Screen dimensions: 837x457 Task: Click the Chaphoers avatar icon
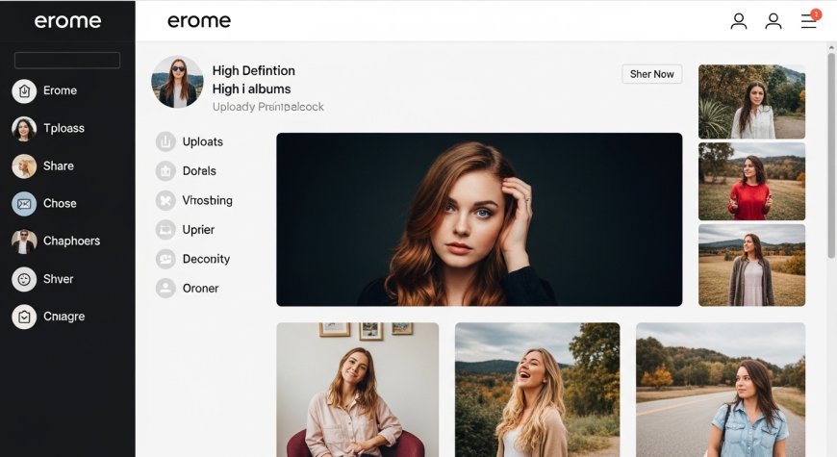[24, 241]
